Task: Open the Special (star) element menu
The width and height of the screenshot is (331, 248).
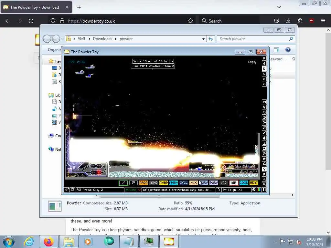Action: click(264, 159)
